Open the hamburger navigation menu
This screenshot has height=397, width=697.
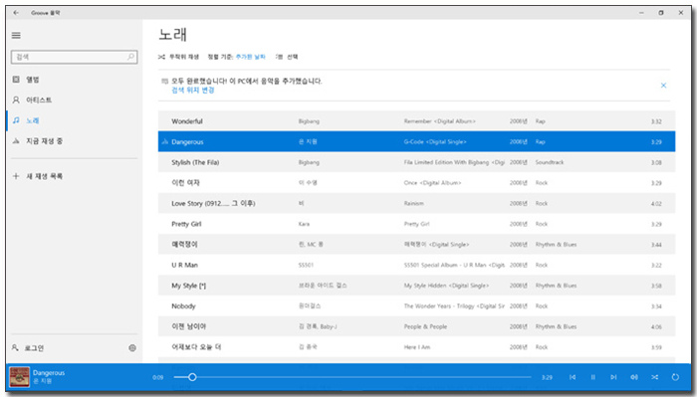(x=16, y=35)
